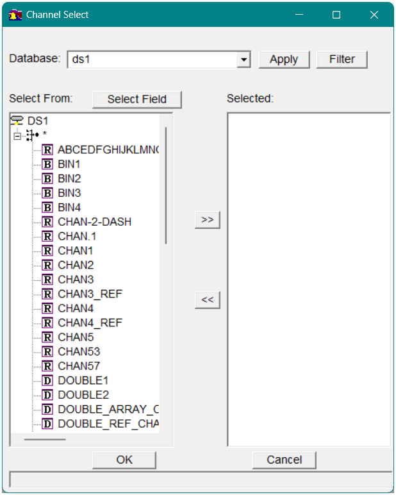Click the B icon beside BIN4
396x495 pixels.
coord(47,207)
